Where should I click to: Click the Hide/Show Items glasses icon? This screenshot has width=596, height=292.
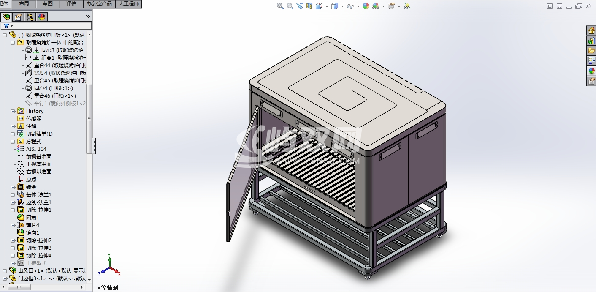(350, 6)
